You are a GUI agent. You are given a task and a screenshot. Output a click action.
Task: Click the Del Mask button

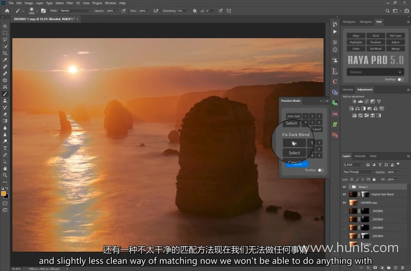coord(375,49)
